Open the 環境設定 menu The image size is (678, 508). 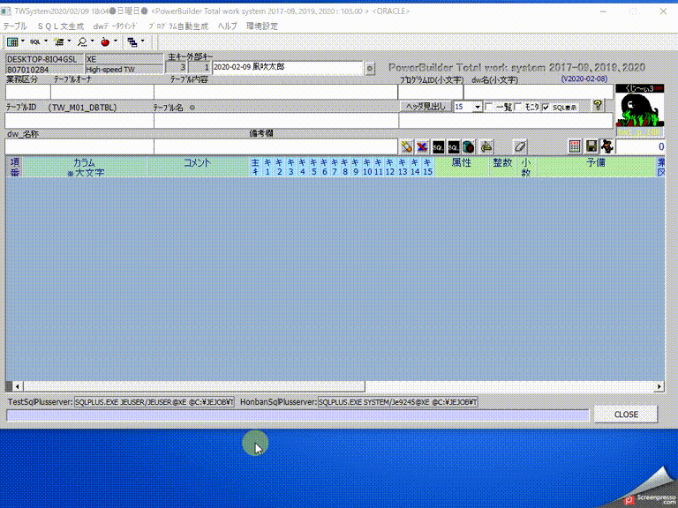262,26
